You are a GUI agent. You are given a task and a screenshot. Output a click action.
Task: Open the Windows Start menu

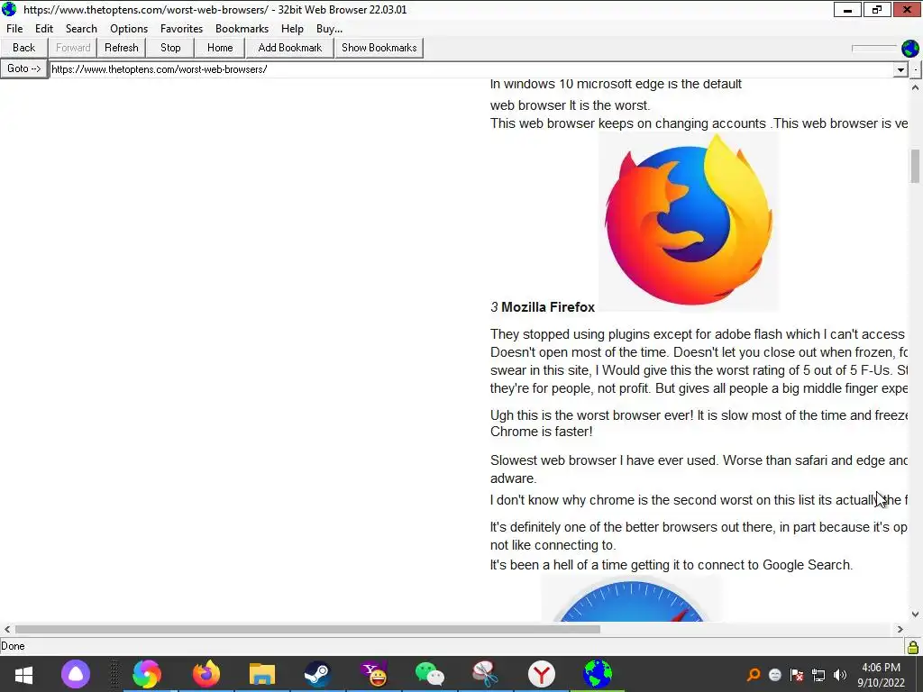click(23, 674)
